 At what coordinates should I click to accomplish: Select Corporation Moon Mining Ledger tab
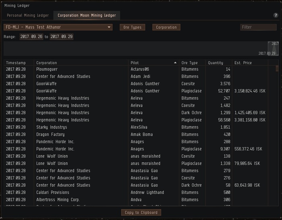tap(87, 15)
